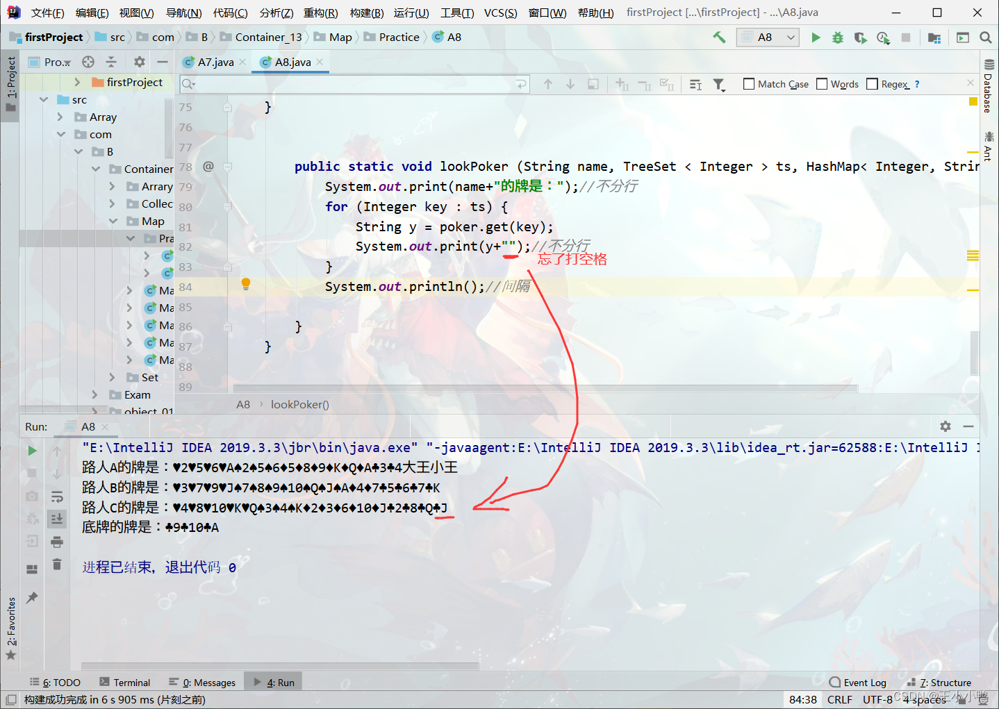Open Project panel gear settings

(x=140, y=62)
